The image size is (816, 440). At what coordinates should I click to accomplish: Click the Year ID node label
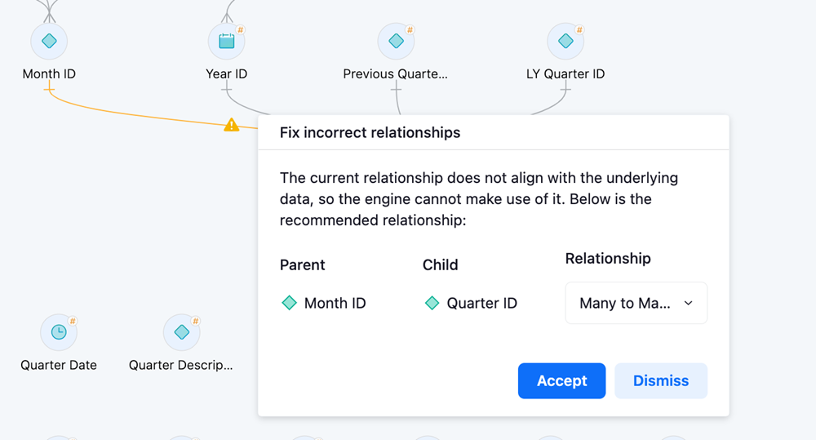click(x=227, y=73)
